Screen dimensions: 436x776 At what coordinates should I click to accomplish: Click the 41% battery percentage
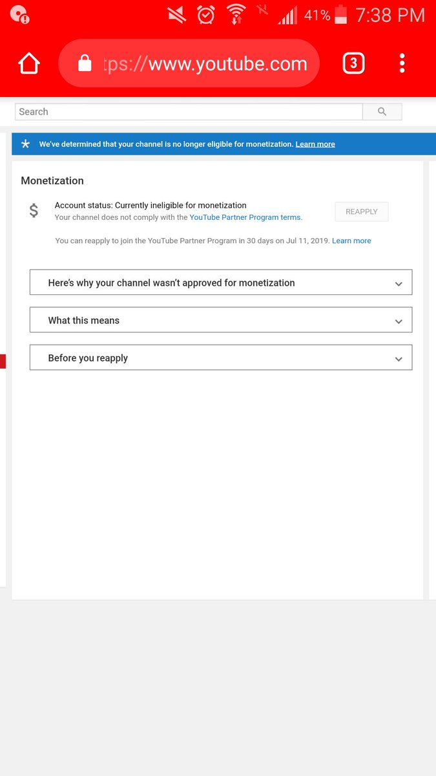(x=317, y=15)
